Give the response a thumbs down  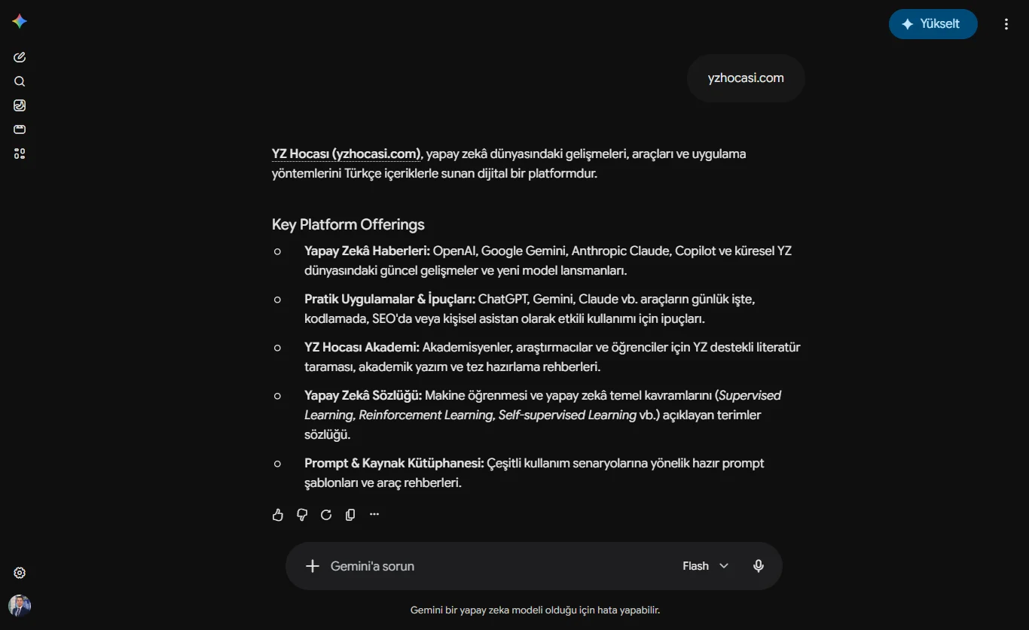click(302, 515)
